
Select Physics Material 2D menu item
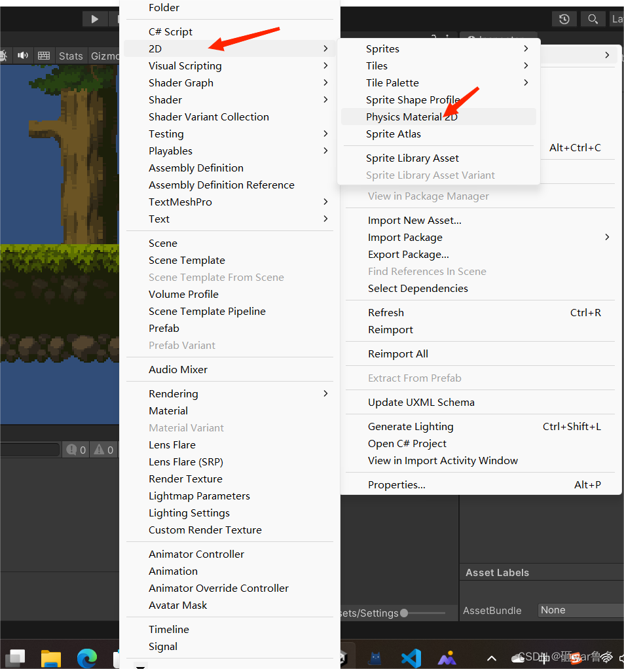point(439,117)
